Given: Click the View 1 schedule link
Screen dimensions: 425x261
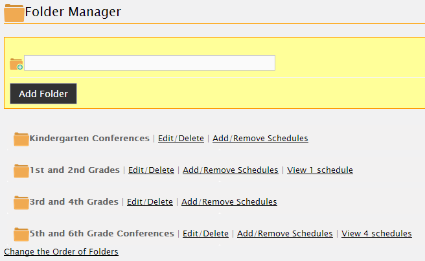Looking at the screenshot, I should (320, 170).
